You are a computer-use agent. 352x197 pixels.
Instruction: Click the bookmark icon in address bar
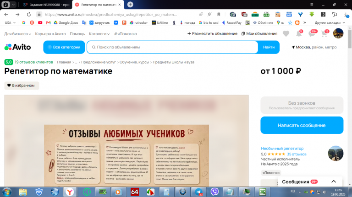coord(219,14)
